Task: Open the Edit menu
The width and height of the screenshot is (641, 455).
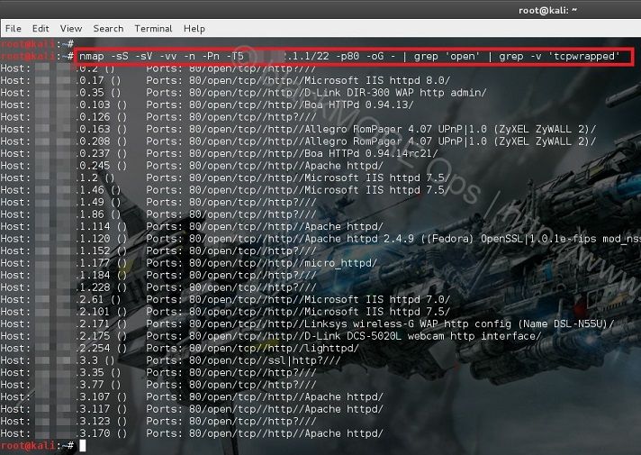Action: click(41, 29)
